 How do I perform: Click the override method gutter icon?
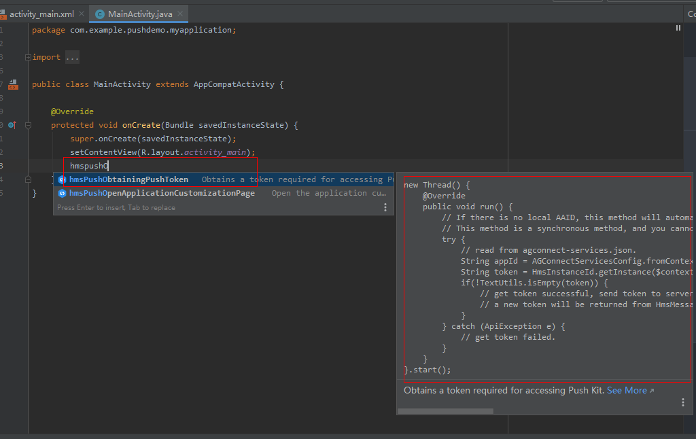(x=12, y=125)
